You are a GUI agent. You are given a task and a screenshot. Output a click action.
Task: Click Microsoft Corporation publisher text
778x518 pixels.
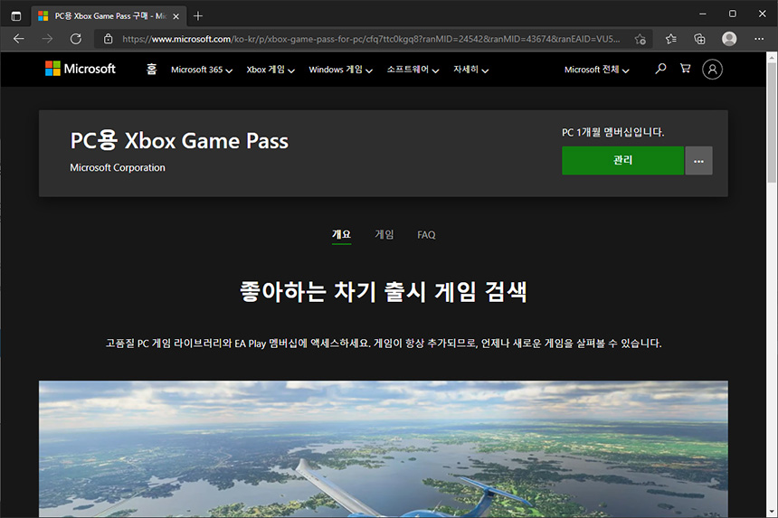point(118,167)
